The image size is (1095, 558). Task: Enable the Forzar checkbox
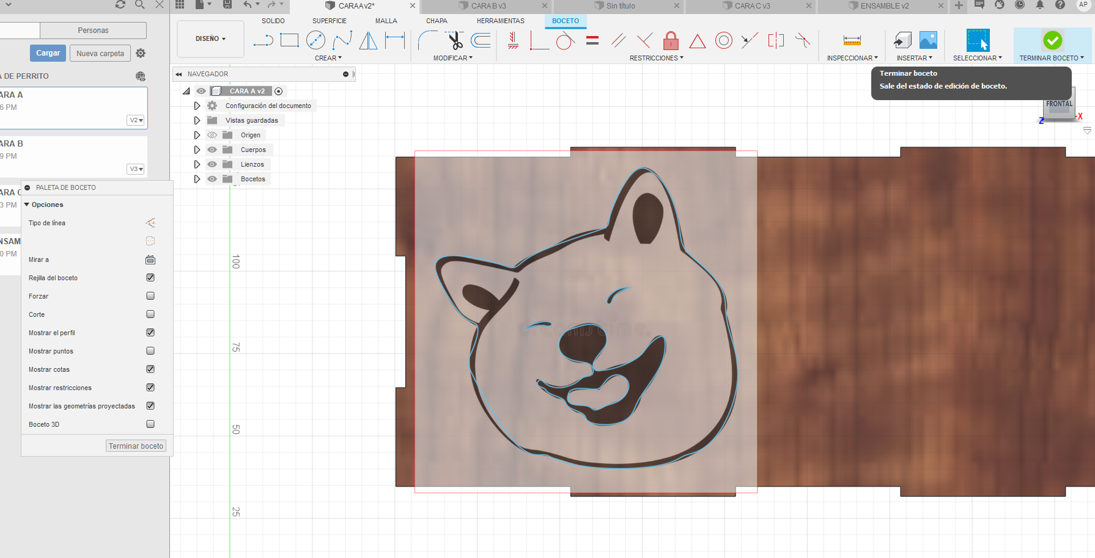(150, 296)
